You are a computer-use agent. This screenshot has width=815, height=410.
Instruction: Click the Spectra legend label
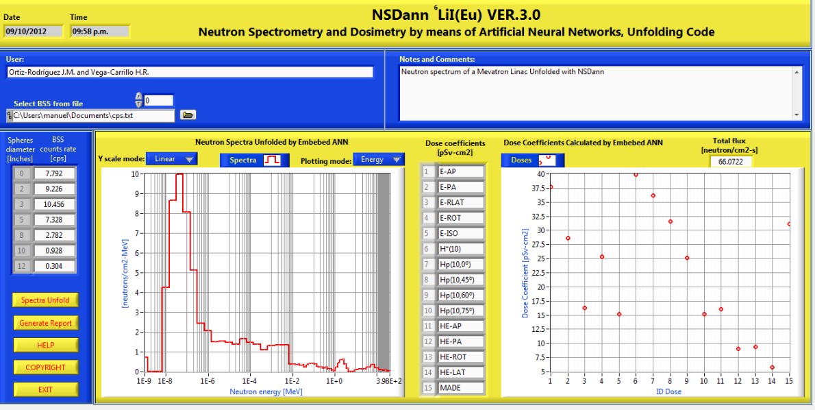click(x=243, y=160)
